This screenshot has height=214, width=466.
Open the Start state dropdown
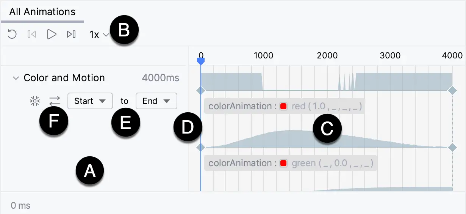pos(90,101)
